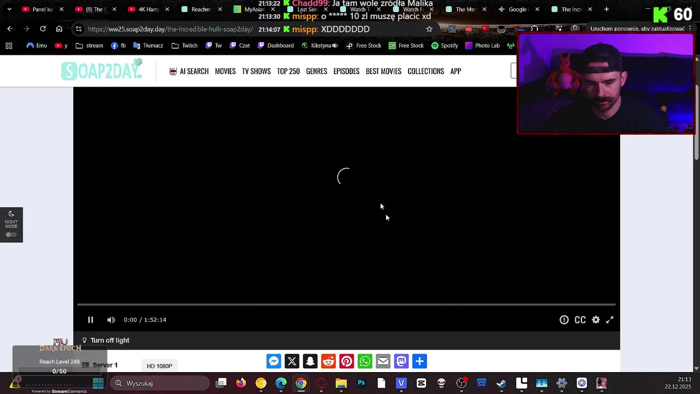Screen dimensions: 700x394
Task: Toggle the Night Mode switch
Action: click(11, 235)
